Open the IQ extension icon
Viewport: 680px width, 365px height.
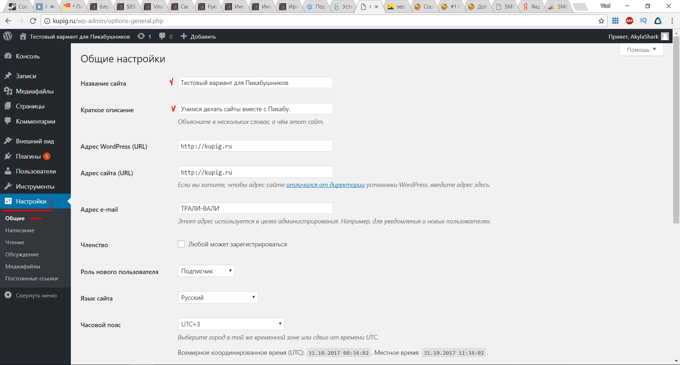643,21
